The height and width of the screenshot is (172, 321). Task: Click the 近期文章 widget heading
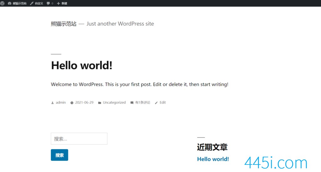(x=212, y=147)
